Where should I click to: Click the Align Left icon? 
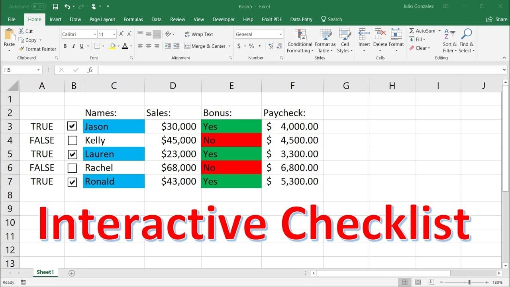tap(140, 46)
